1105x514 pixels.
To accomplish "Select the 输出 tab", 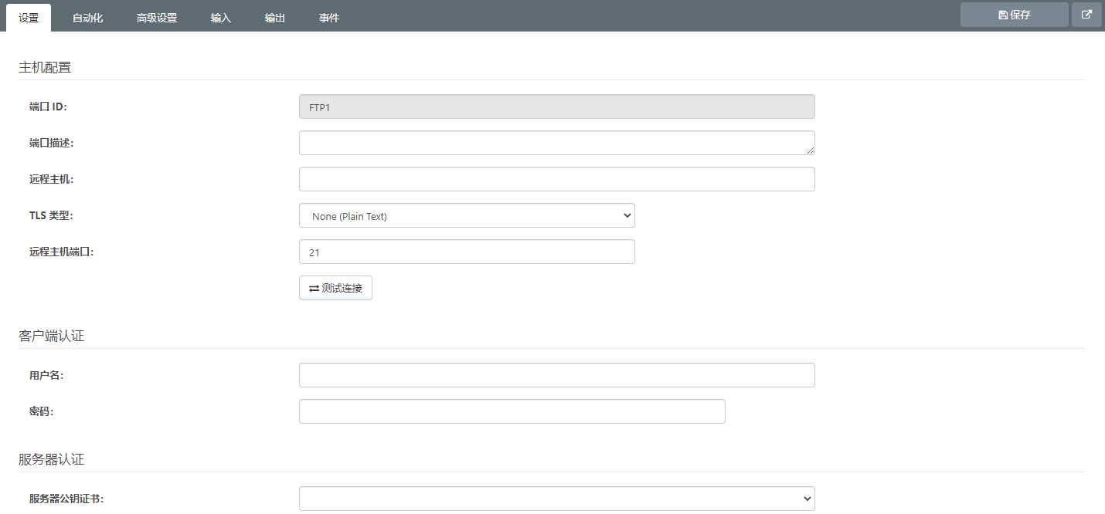I will tap(275, 18).
